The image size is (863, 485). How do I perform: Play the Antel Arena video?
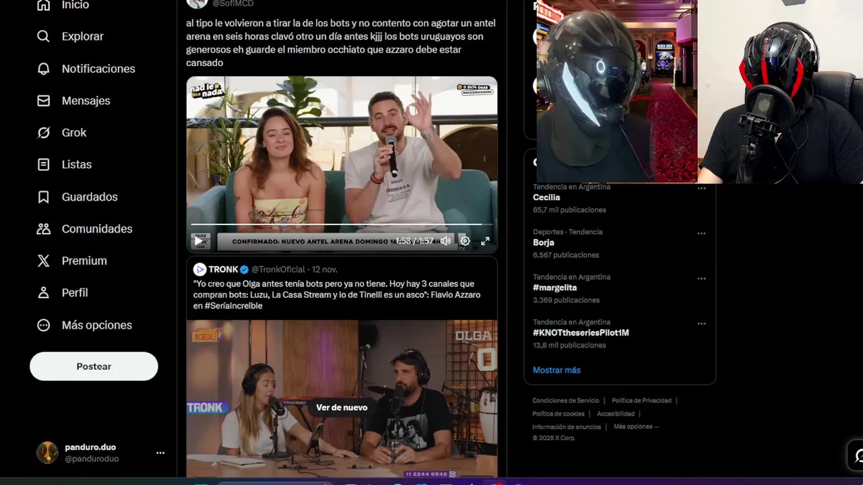[200, 240]
